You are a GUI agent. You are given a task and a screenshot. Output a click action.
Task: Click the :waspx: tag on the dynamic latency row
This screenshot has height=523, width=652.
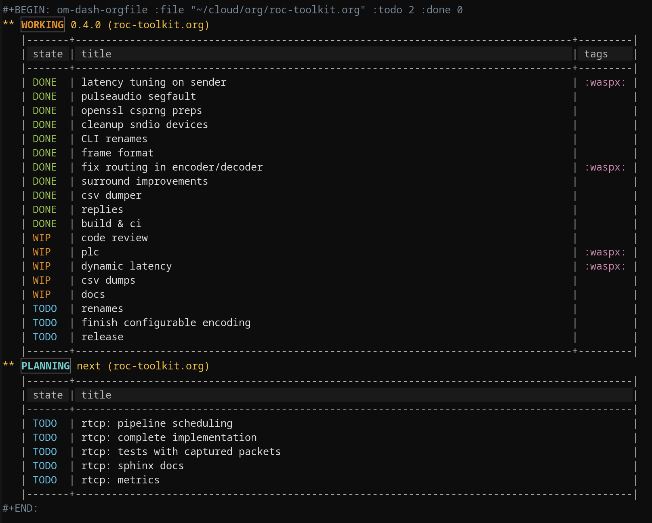605,266
